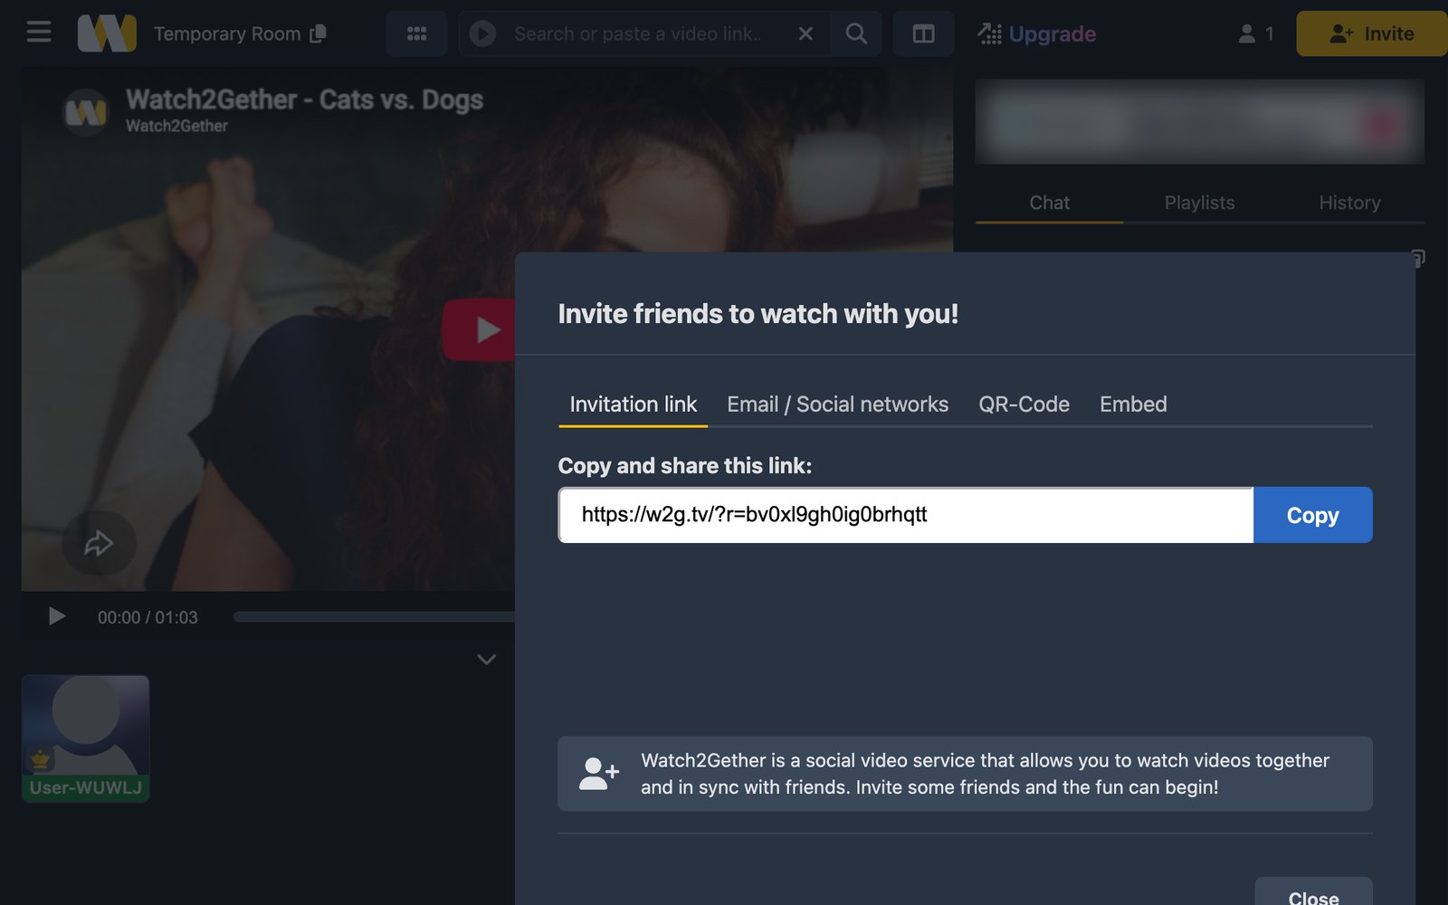Viewport: 1448px width, 905px height.
Task: Open the Cats vs. Dogs video title
Action: click(x=304, y=99)
